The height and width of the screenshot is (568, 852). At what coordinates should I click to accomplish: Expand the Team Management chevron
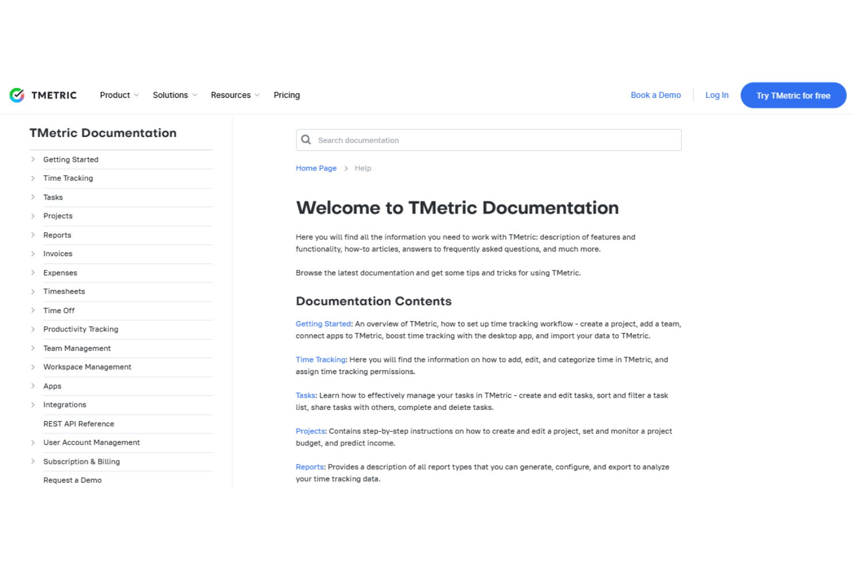click(33, 348)
